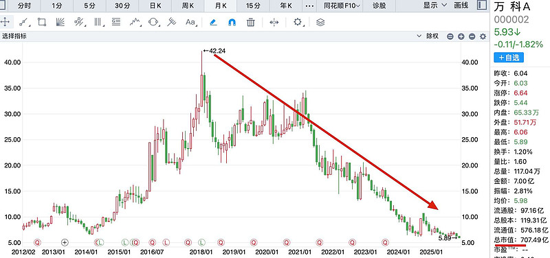Toggle the blue pen drawing mode
The height and width of the screenshot is (258, 550).
[213, 23]
